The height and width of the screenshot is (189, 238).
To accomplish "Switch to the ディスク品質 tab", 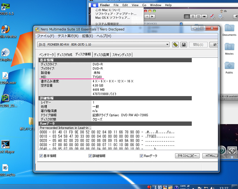I will (x=101, y=55).
